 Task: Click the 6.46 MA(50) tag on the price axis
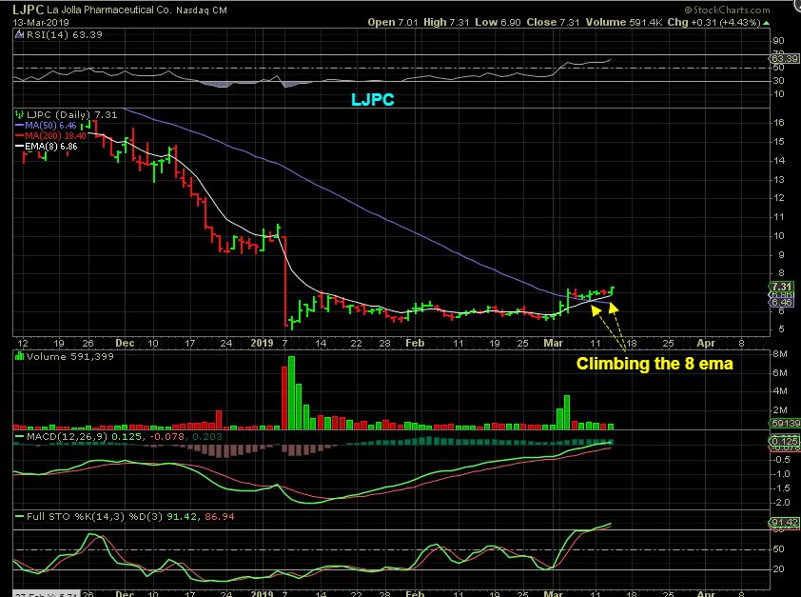[782, 303]
